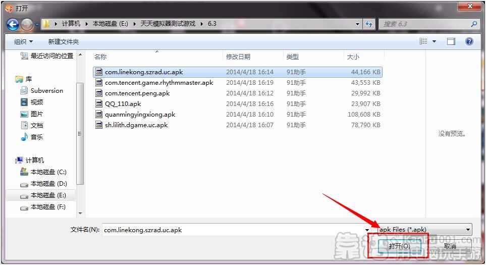486x265 pixels.
Task: Open recent locations dropdown beside Forward
Action: [x=37, y=24]
